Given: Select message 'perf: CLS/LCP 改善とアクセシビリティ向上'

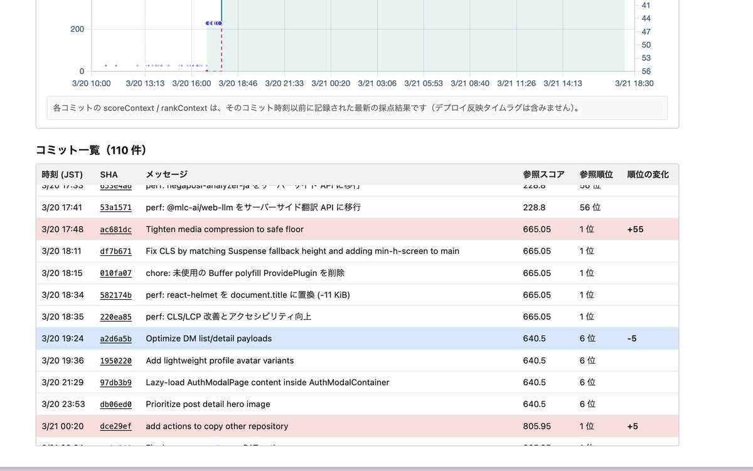Looking at the screenshot, I should 228,317.
